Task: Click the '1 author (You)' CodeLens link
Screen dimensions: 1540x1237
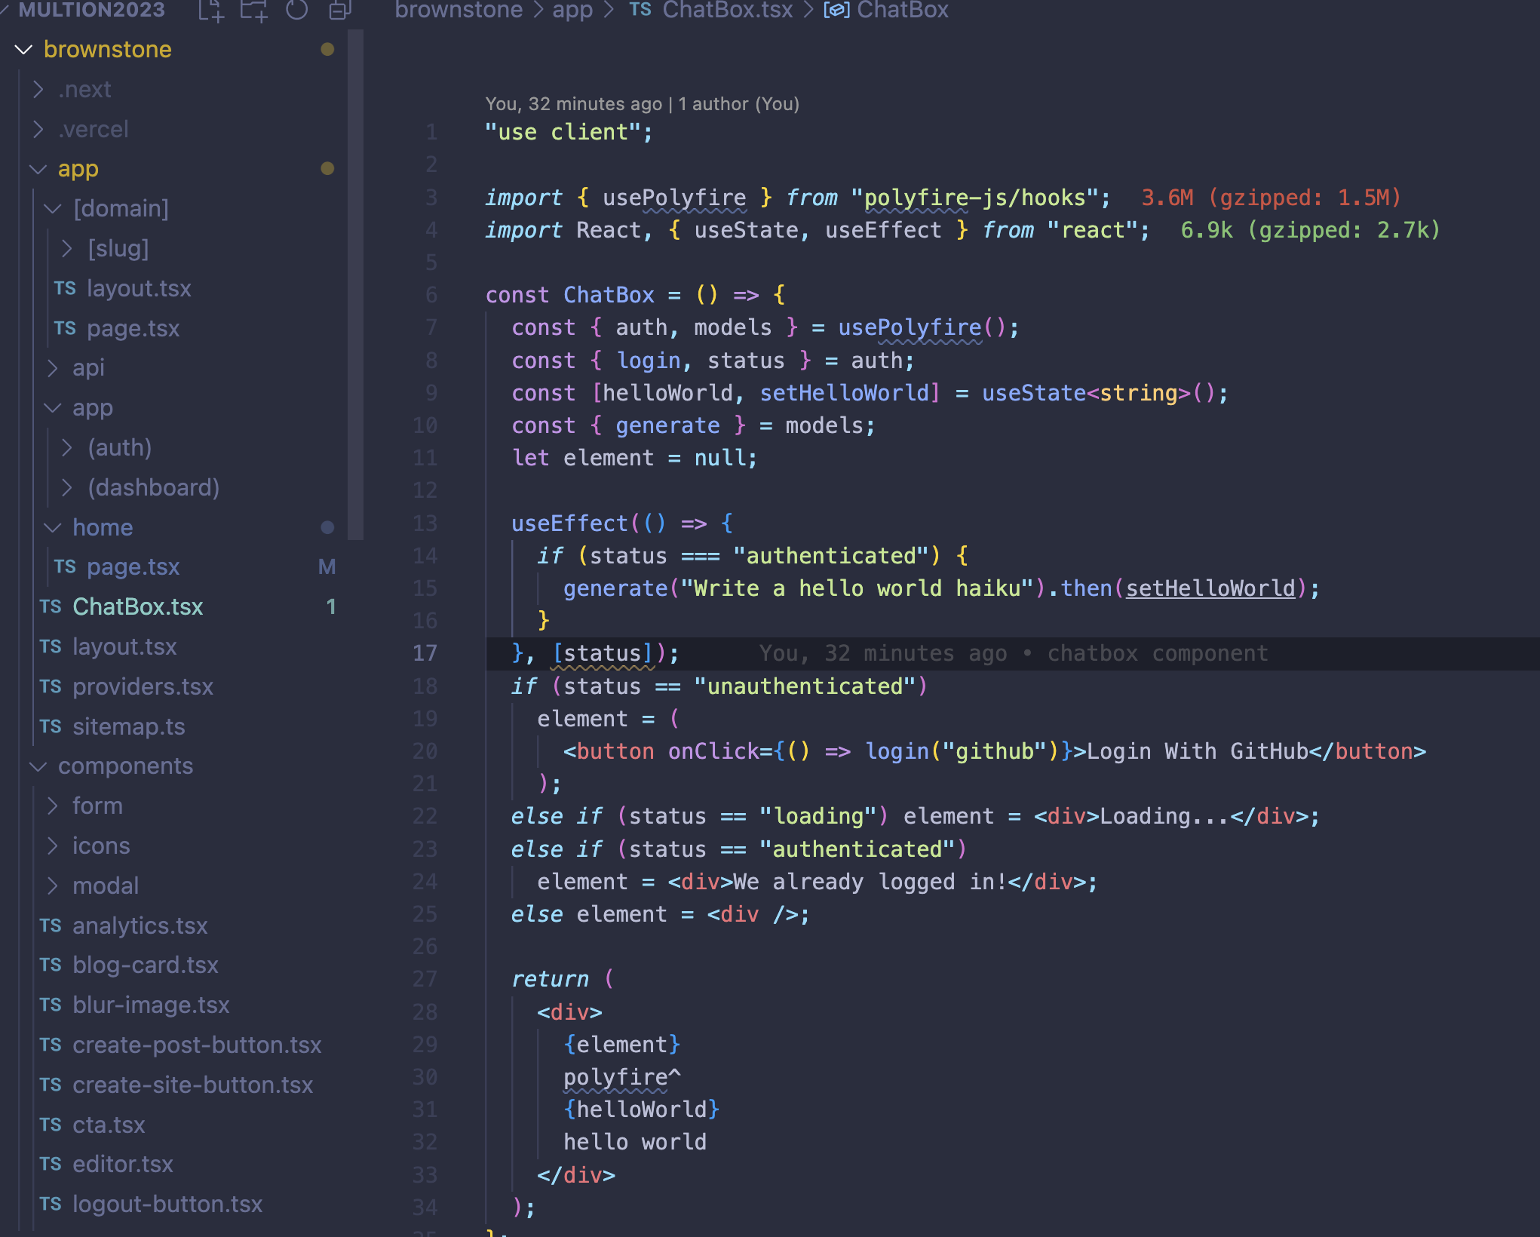Action: (x=738, y=104)
